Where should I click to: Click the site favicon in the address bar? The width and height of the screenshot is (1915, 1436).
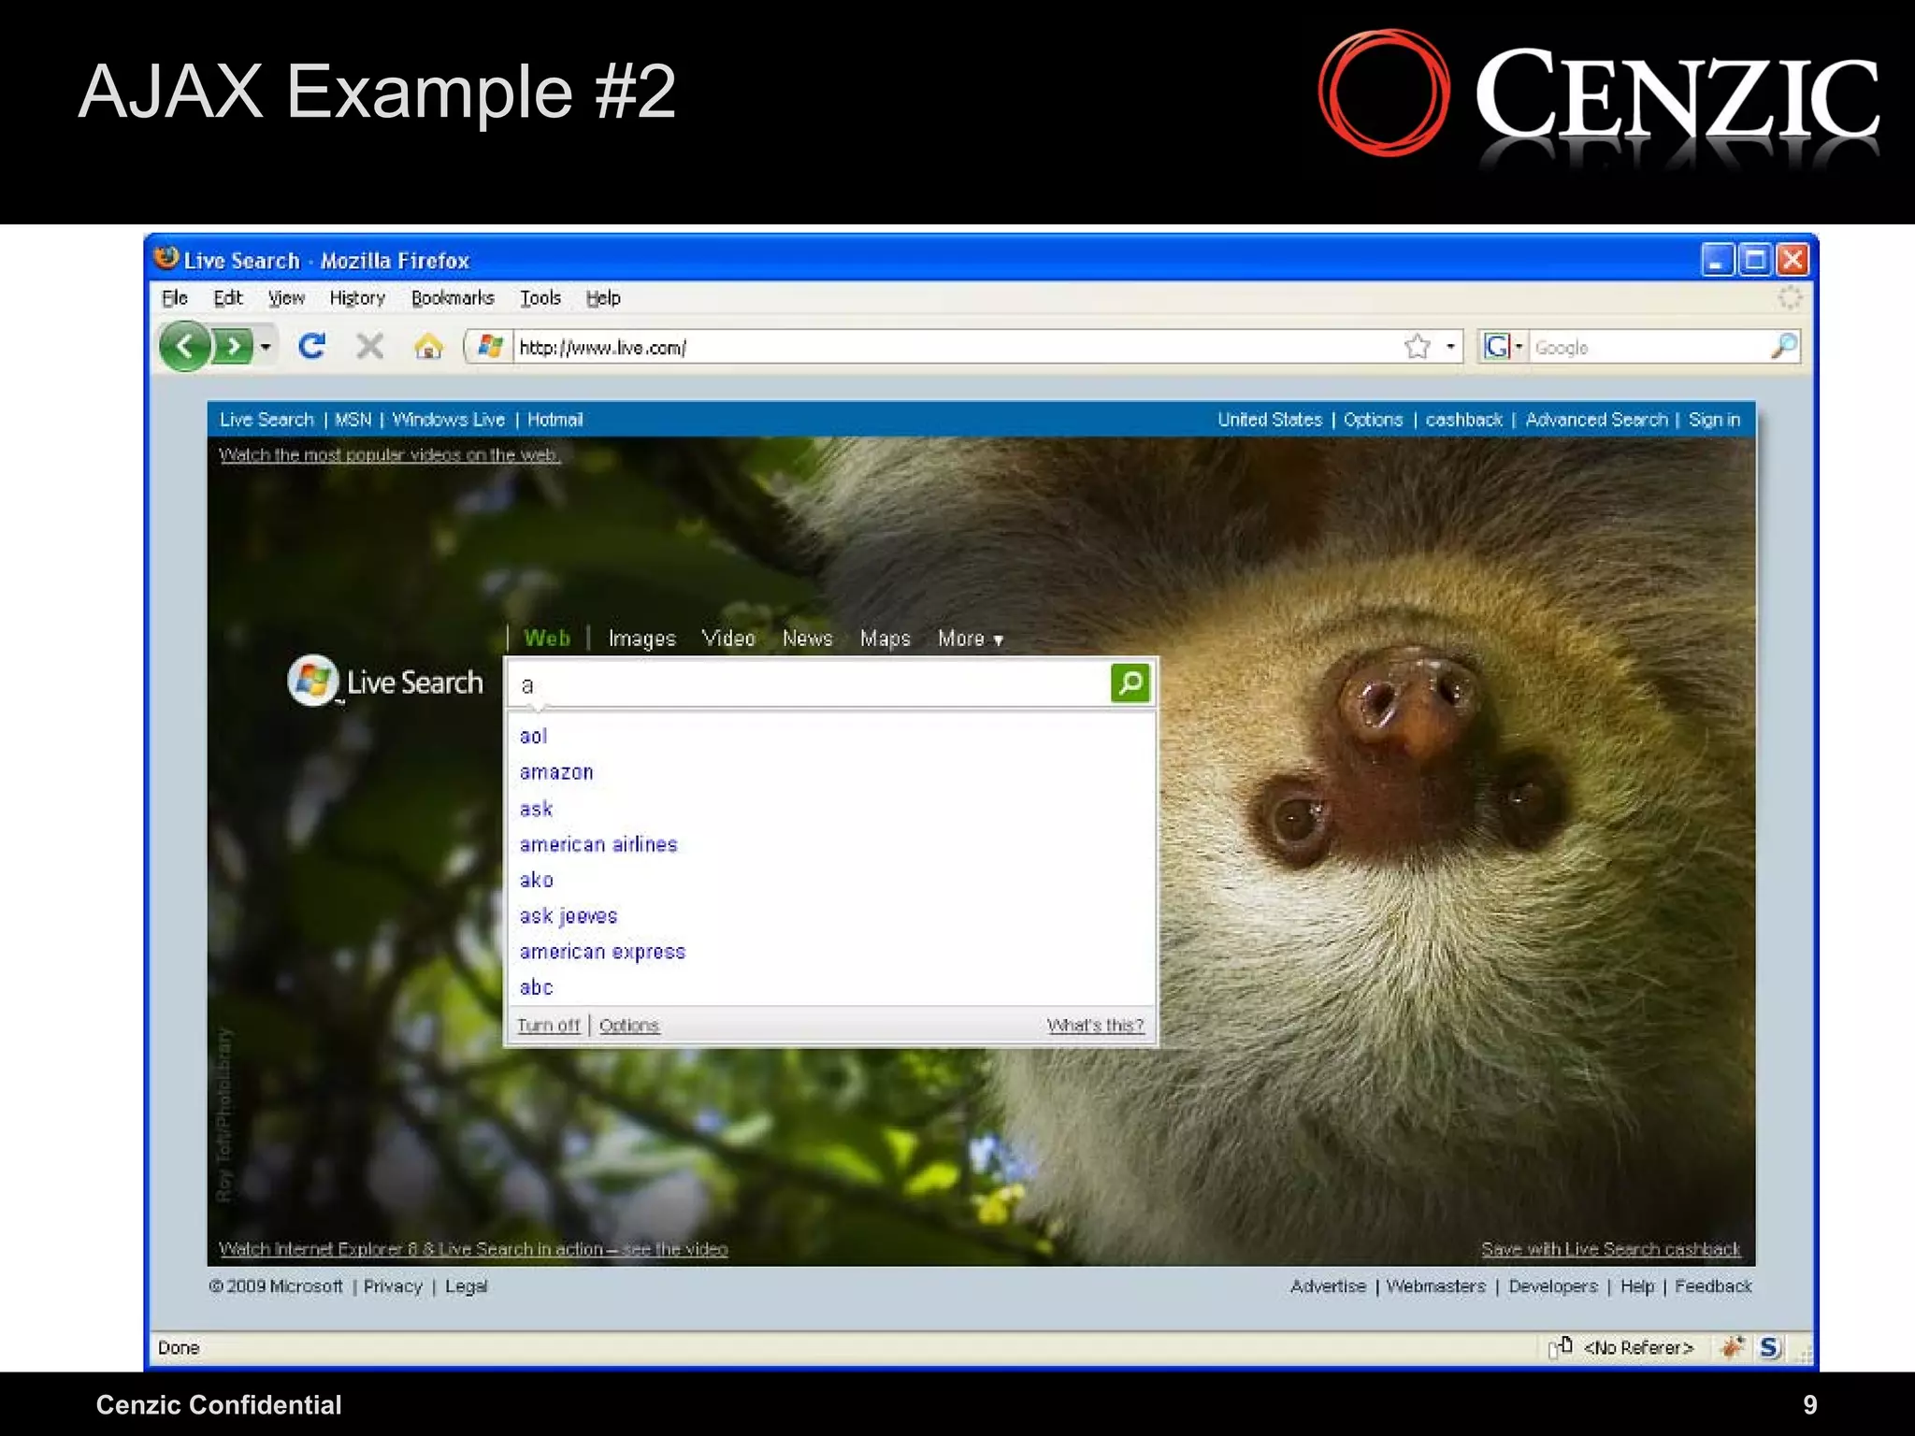click(490, 347)
